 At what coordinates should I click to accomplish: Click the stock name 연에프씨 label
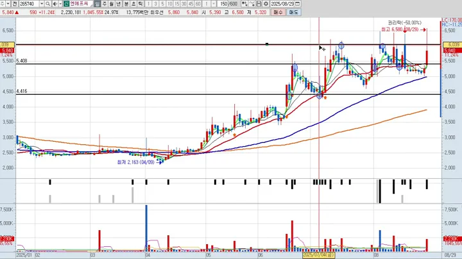coord(79,4)
